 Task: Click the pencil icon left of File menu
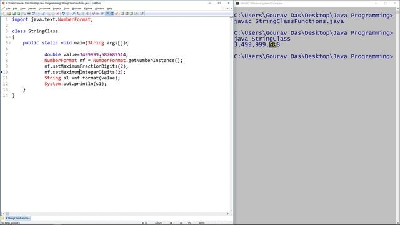[3, 8]
